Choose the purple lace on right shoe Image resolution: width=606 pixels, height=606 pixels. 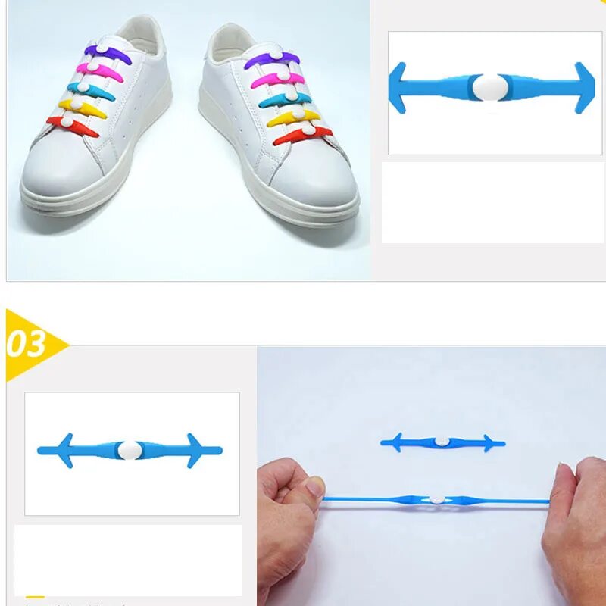point(272,60)
